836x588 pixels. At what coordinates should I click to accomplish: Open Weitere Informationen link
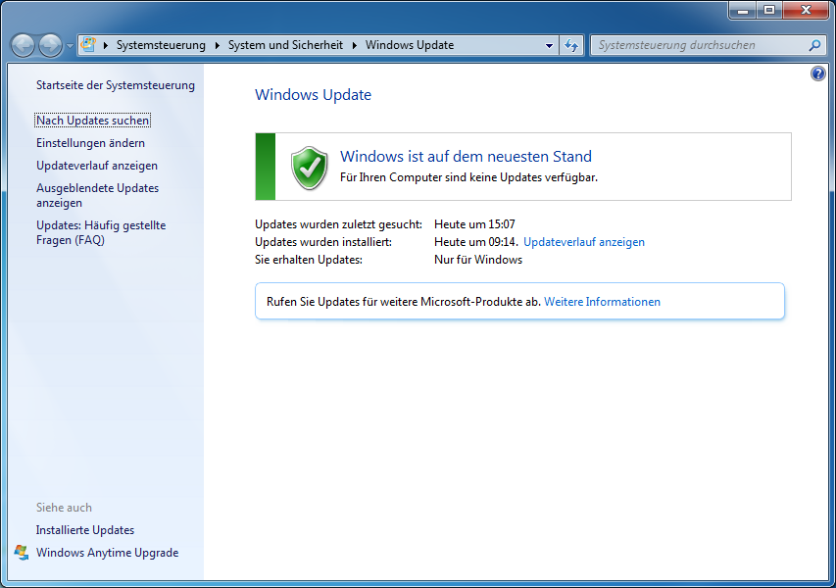[602, 302]
